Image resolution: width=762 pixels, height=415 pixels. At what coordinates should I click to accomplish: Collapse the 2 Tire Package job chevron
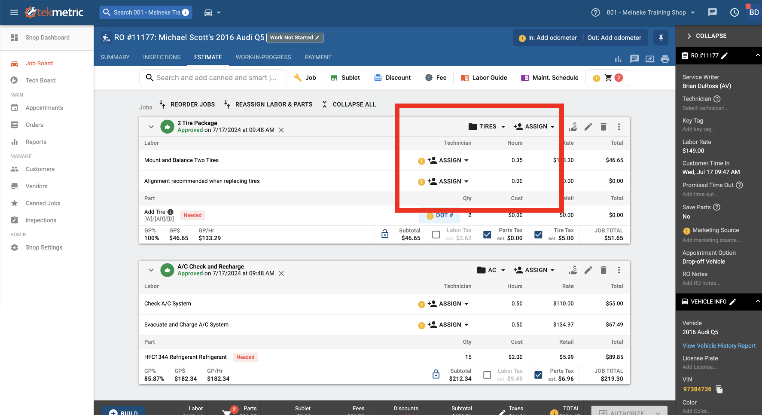[151, 127]
